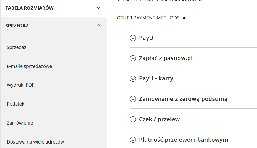
Task: Click the Tabela Rozmiarów tab header
Action: pyautogui.click(x=29, y=8)
